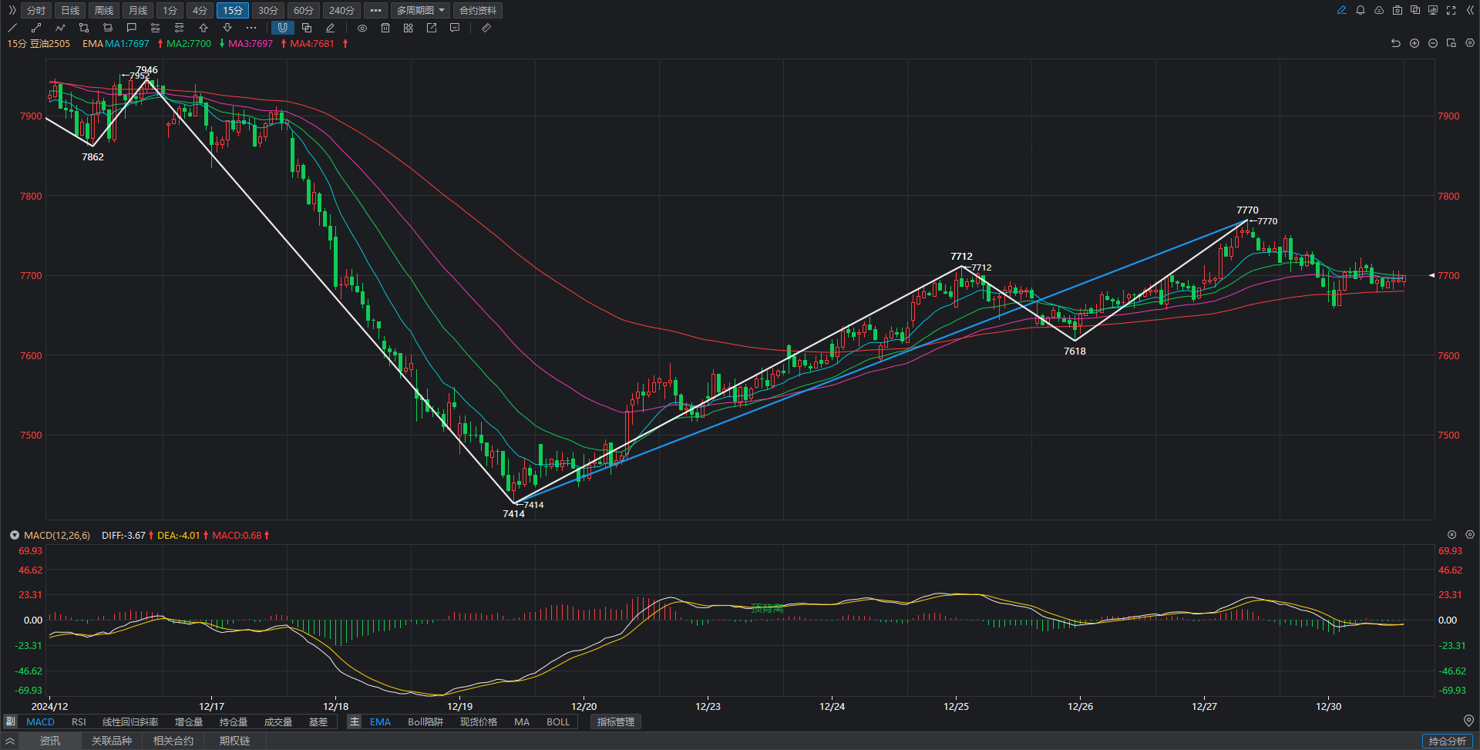Click the sub-window layout icon near chart settings
1480x750 pixels.
1451,43
